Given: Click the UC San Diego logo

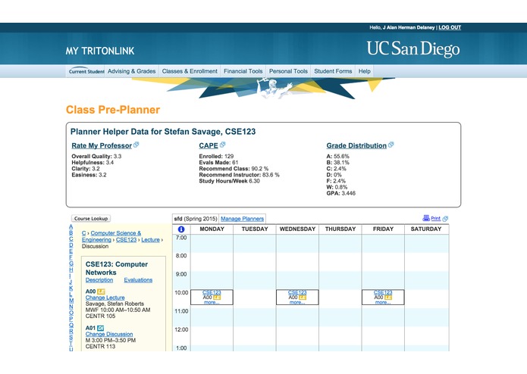Looking at the screenshot, I should 413,49.
